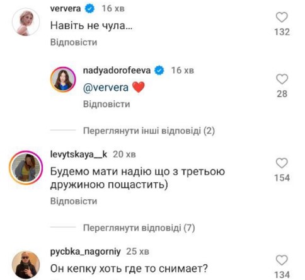
Task: Open the nadyadorofeeva username link
Action: 117,71
